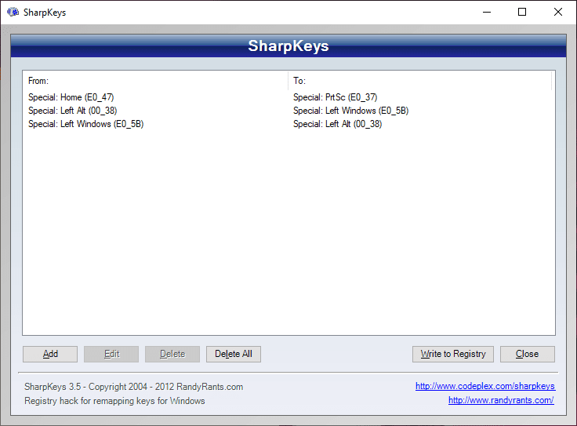The width and height of the screenshot is (577, 426).
Task: Remove all mappings with Delete All
Action: [x=234, y=354]
